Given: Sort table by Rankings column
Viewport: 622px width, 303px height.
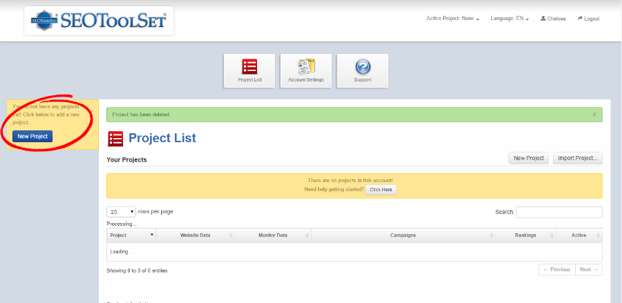Looking at the screenshot, I should 526,235.
